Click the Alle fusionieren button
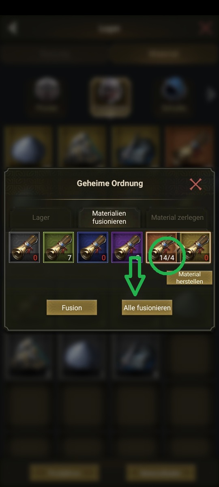The image size is (219, 487). click(147, 308)
